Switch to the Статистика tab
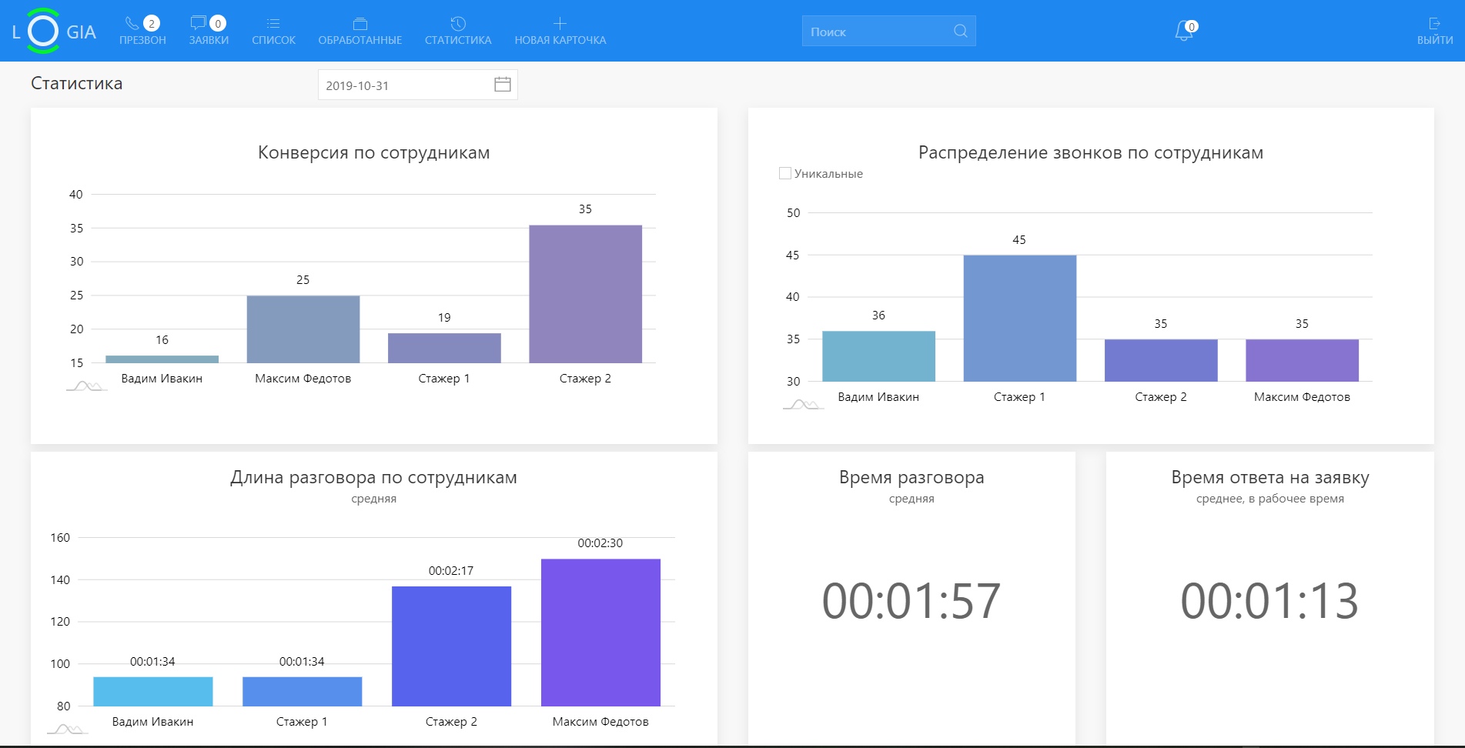1465x748 pixels. pyautogui.click(x=458, y=31)
